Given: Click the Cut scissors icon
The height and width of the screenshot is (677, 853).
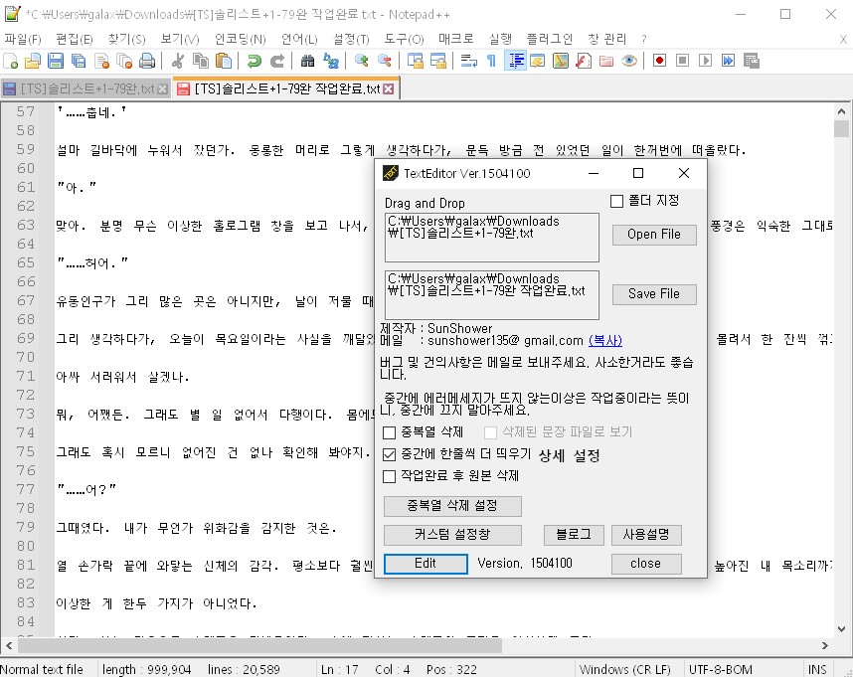Looking at the screenshot, I should [177, 61].
